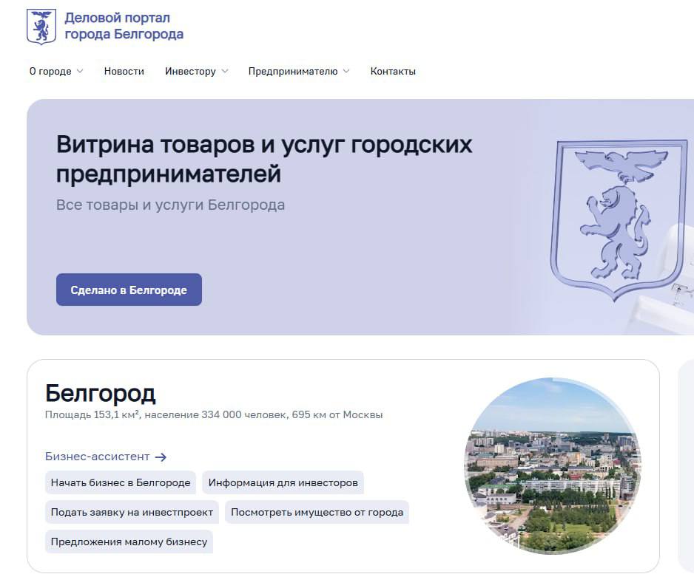Viewport: 694px width, 574px height.
Task: Click the Деловой портал города Белгорода title
Action: 123,24
